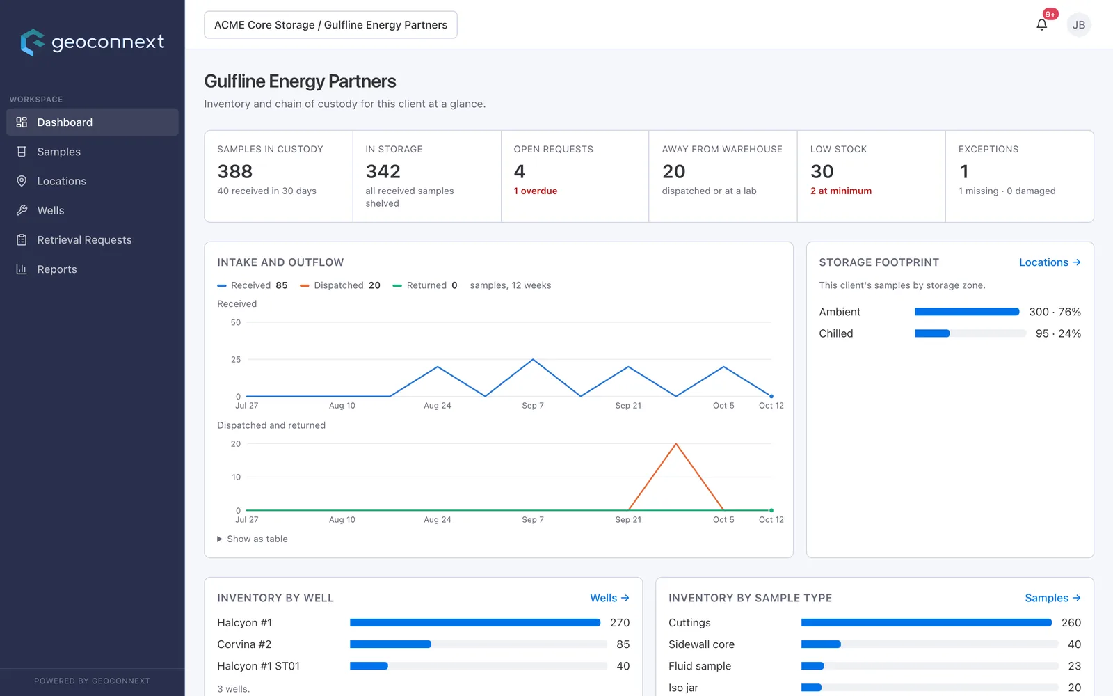Follow the Wells link in Inventory by Well
This screenshot has height=696, width=1113.
pyautogui.click(x=609, y=598)
